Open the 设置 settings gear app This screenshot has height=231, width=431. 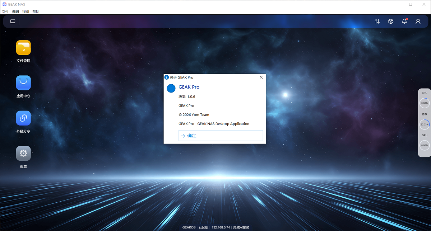pyautogui.click(x=23, y=154)
